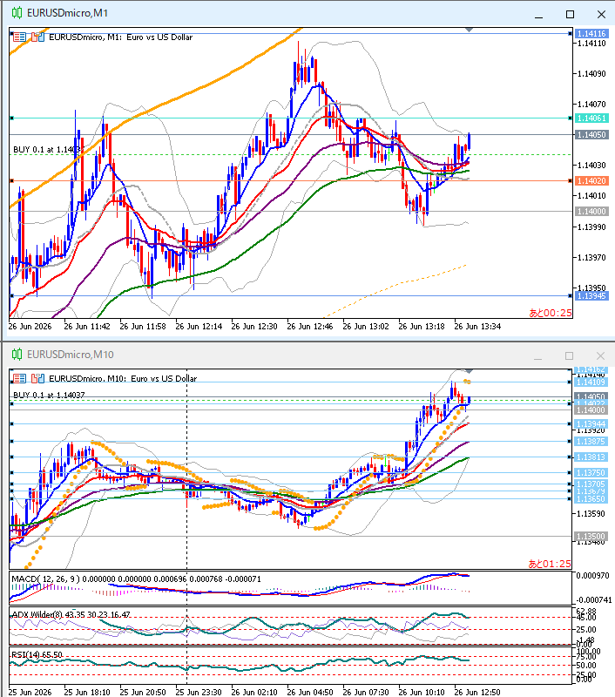Click EURUSDmicro,M10 window title text
Screen dimensions: 615x697
71,355
